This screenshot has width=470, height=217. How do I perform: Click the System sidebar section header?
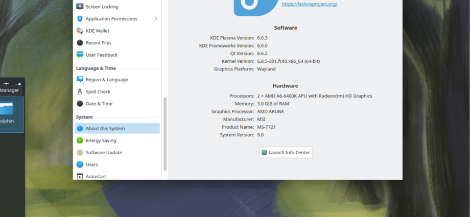pos(84,117)
